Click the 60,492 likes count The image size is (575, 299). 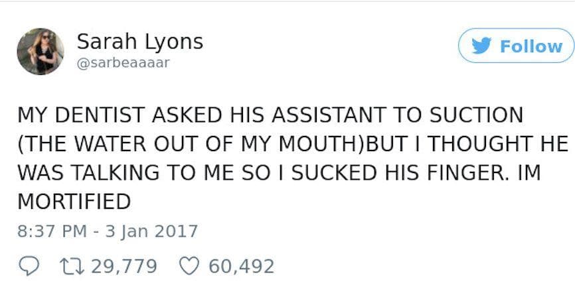241,266
